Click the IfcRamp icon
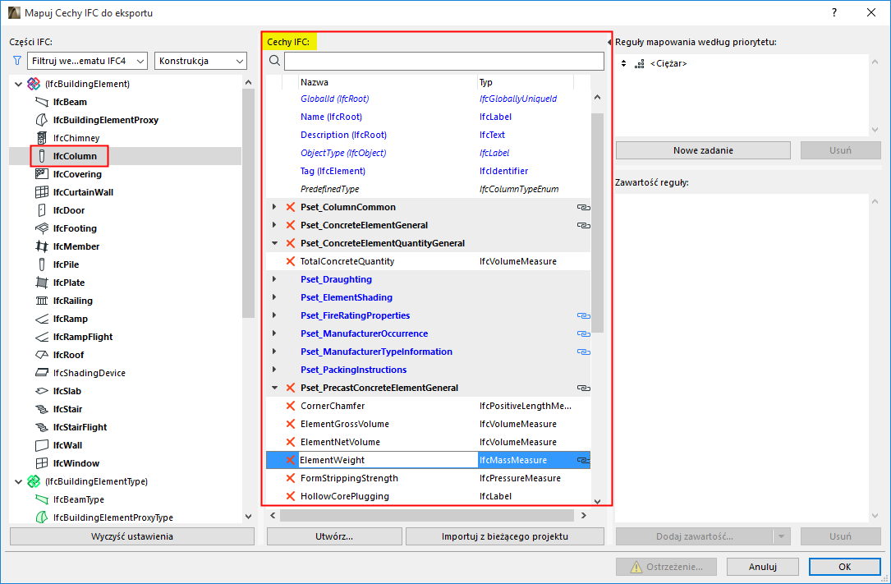This screenshot has width=891, height=584. click(42, 319)
